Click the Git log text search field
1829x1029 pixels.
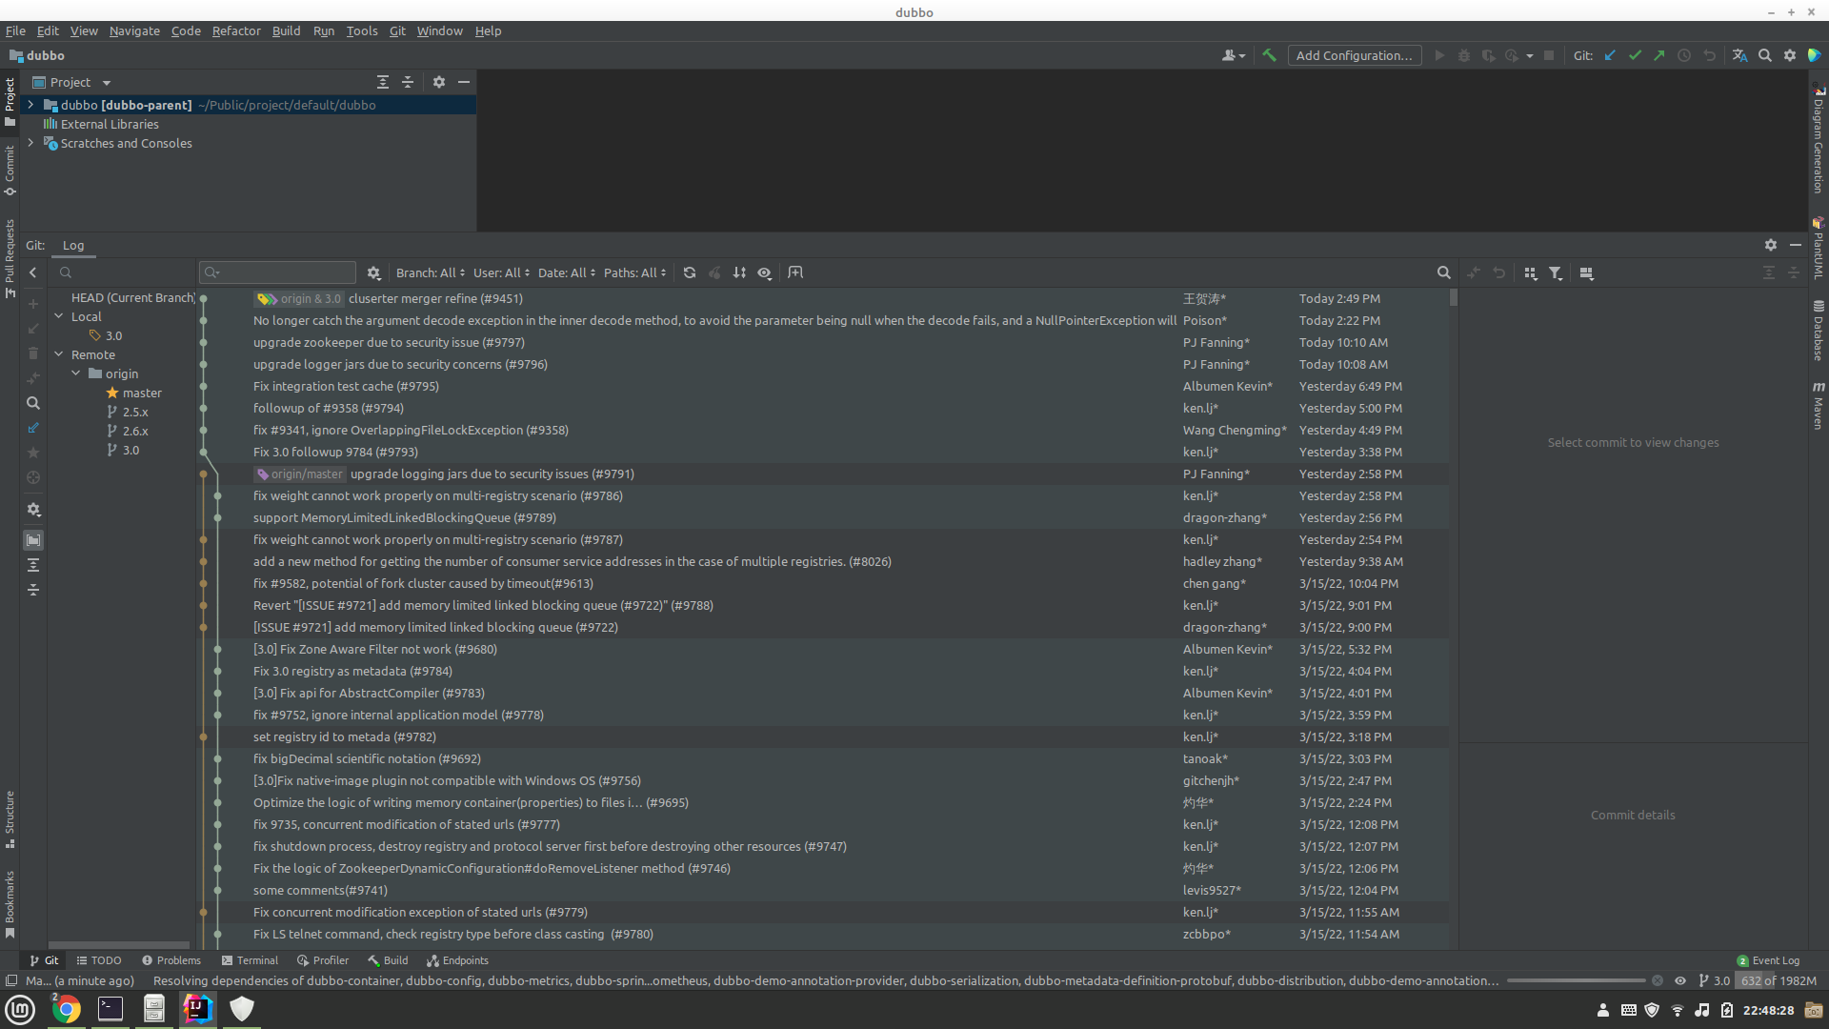coord(277,272)
